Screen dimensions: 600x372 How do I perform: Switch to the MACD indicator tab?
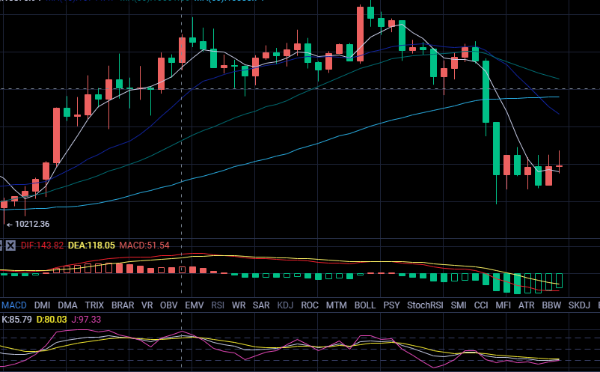click(14, 305)
